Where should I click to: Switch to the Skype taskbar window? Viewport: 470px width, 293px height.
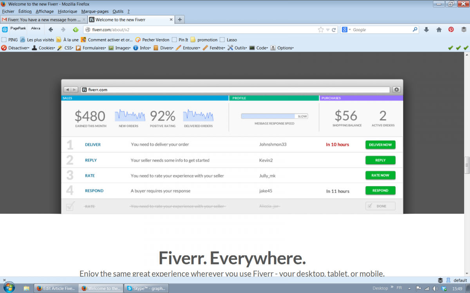[146, 288]
